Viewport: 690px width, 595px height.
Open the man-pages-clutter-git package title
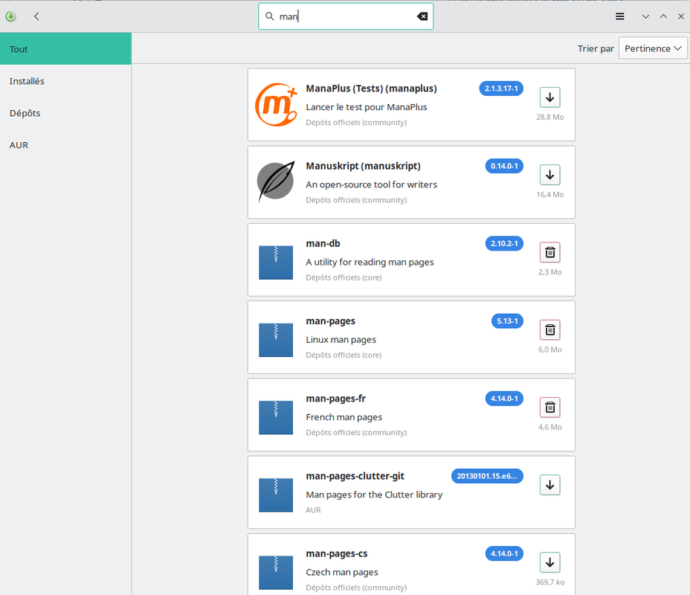tap(355, 476)
